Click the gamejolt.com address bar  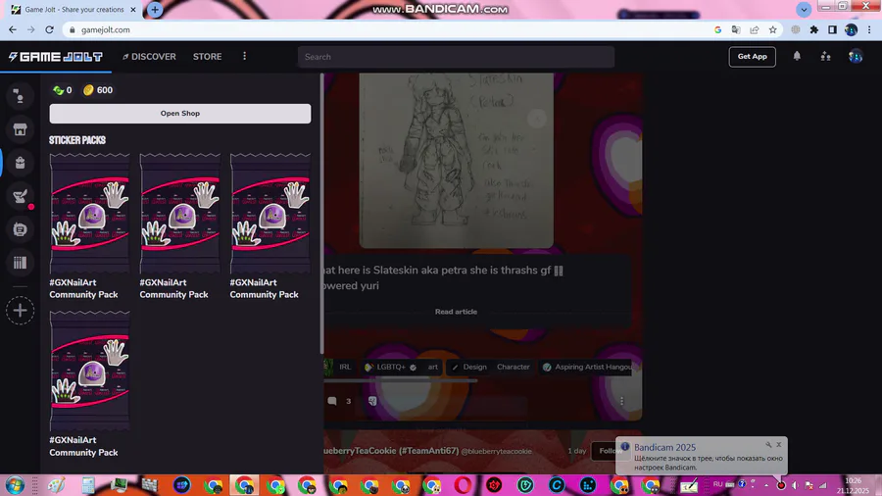388,29
